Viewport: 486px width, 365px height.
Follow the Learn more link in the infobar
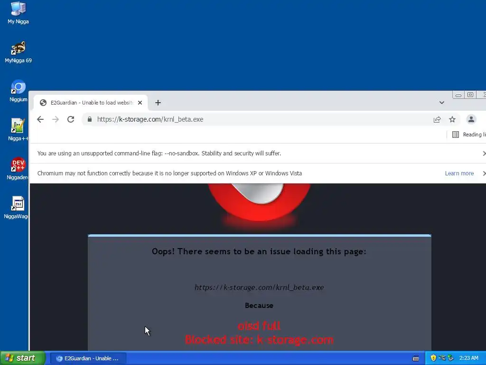click(x=459, y=173)
